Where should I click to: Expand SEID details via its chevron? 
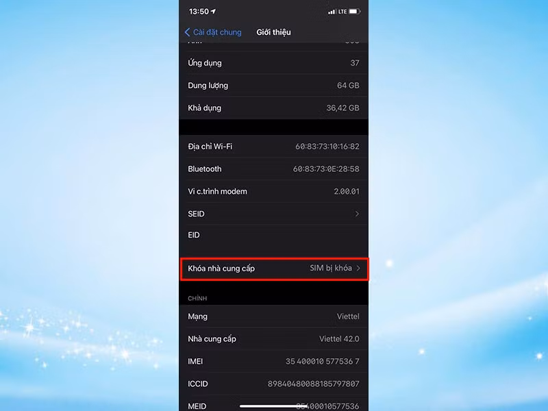click(x=357, y=214)
